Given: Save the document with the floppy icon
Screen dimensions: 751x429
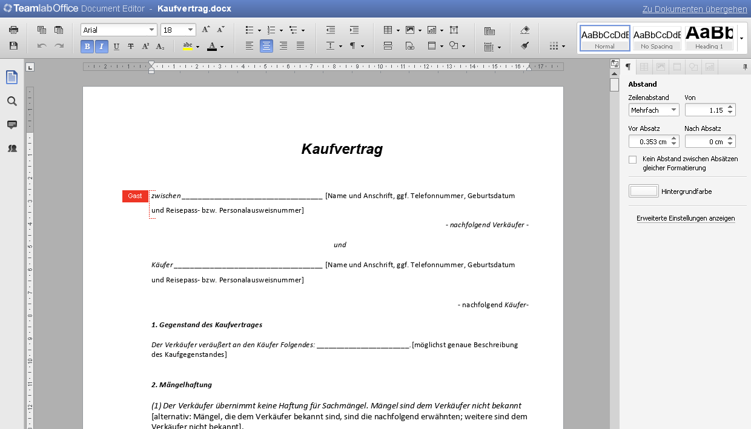Looking at the screenshot, I should tap(13, 45).
